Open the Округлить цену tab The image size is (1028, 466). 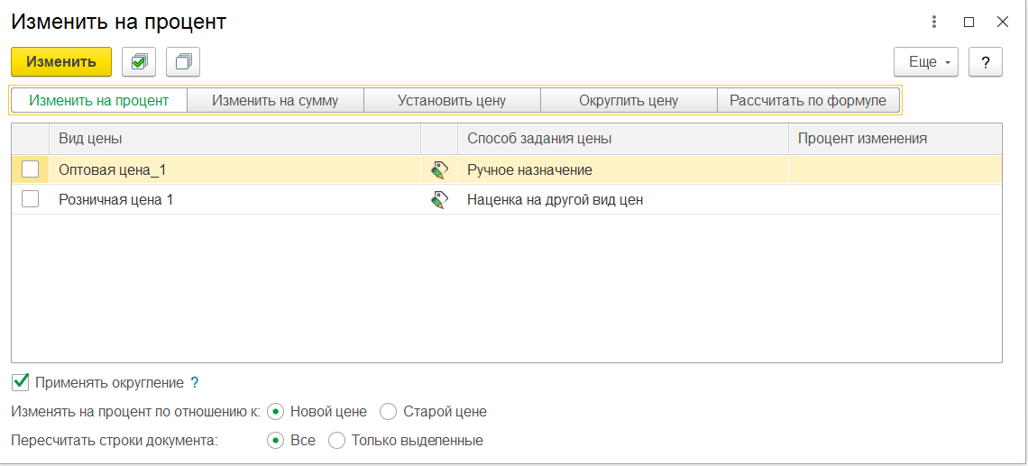pos(629,101)
